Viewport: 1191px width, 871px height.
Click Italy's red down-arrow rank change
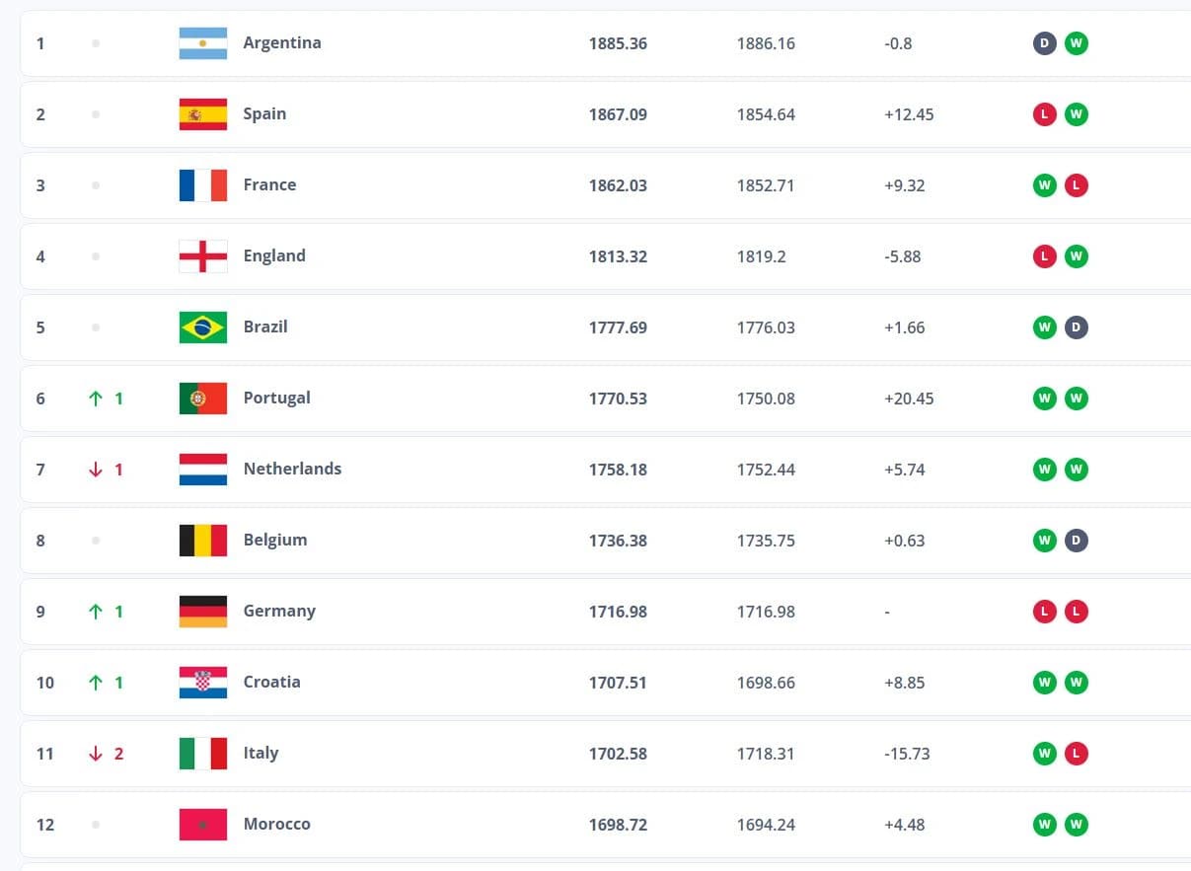tap(106, 754)
